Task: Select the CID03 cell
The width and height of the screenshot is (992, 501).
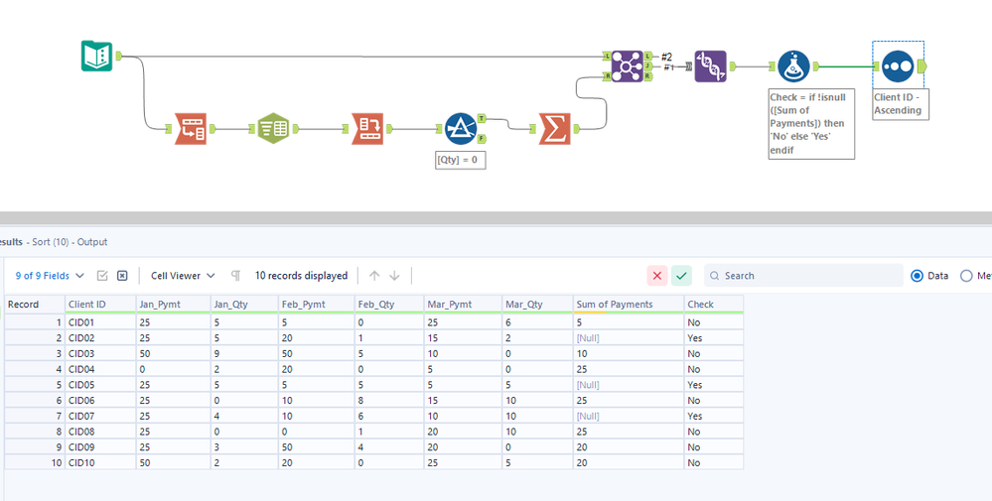Action: (x=100, y=353)
